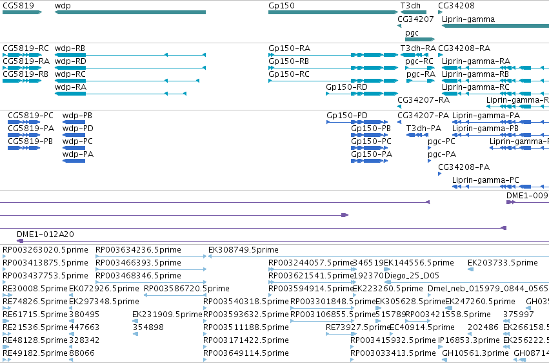The height and width of the screenshot is (363, 549).
Task: Select protein Gp150-PD
Action: [357, 122]
